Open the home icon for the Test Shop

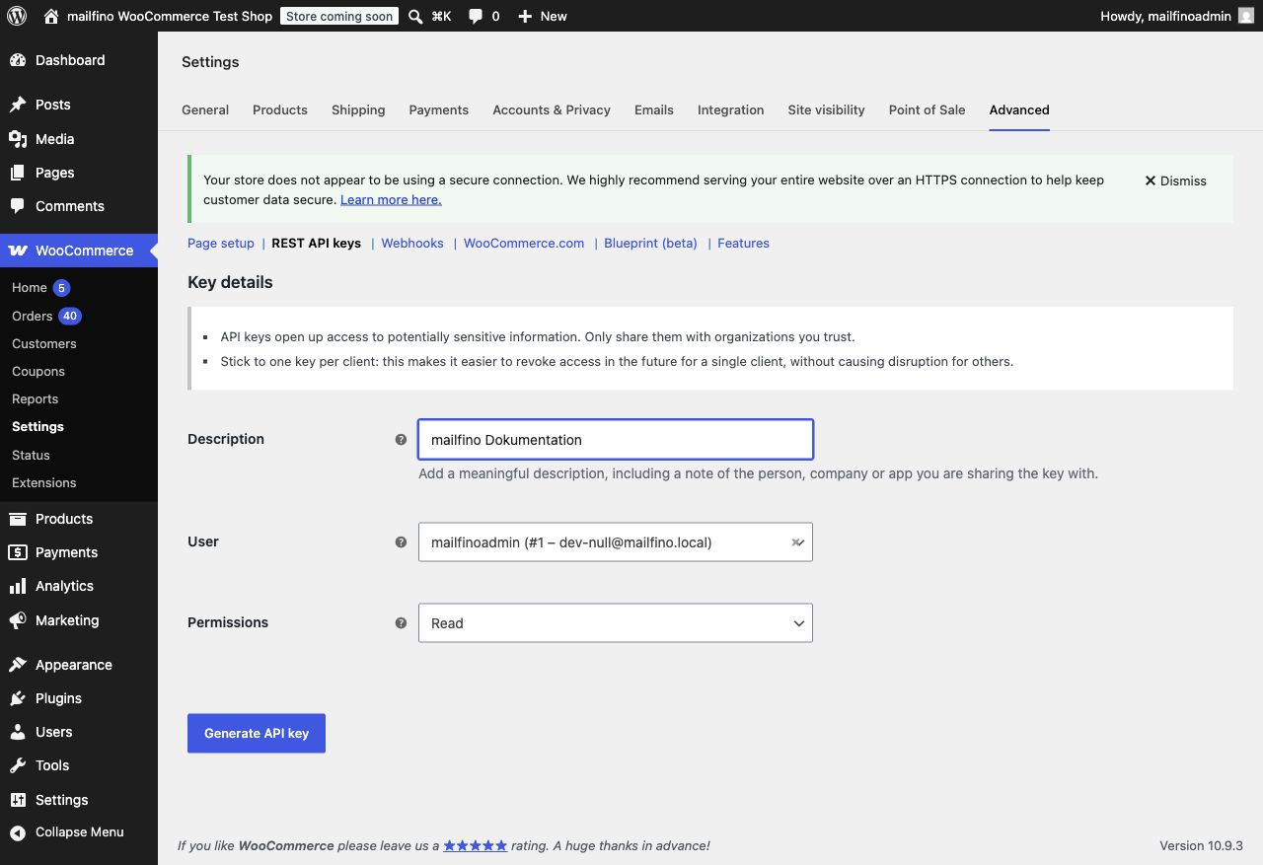(51, 16)
